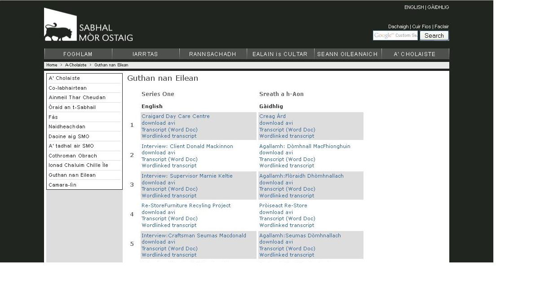Click the Dachaigh link in header
The image size is (545, 288).
(398, 26)
